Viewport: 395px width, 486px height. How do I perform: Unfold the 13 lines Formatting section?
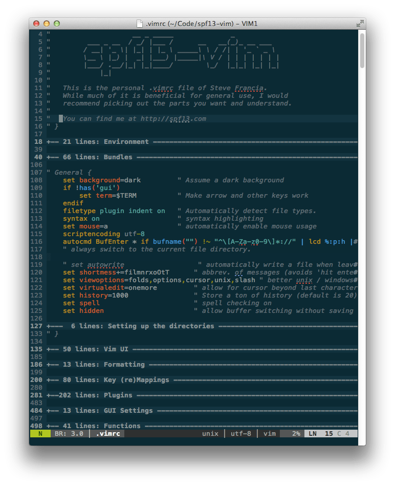pyautogui.click(x=202, y=365)
